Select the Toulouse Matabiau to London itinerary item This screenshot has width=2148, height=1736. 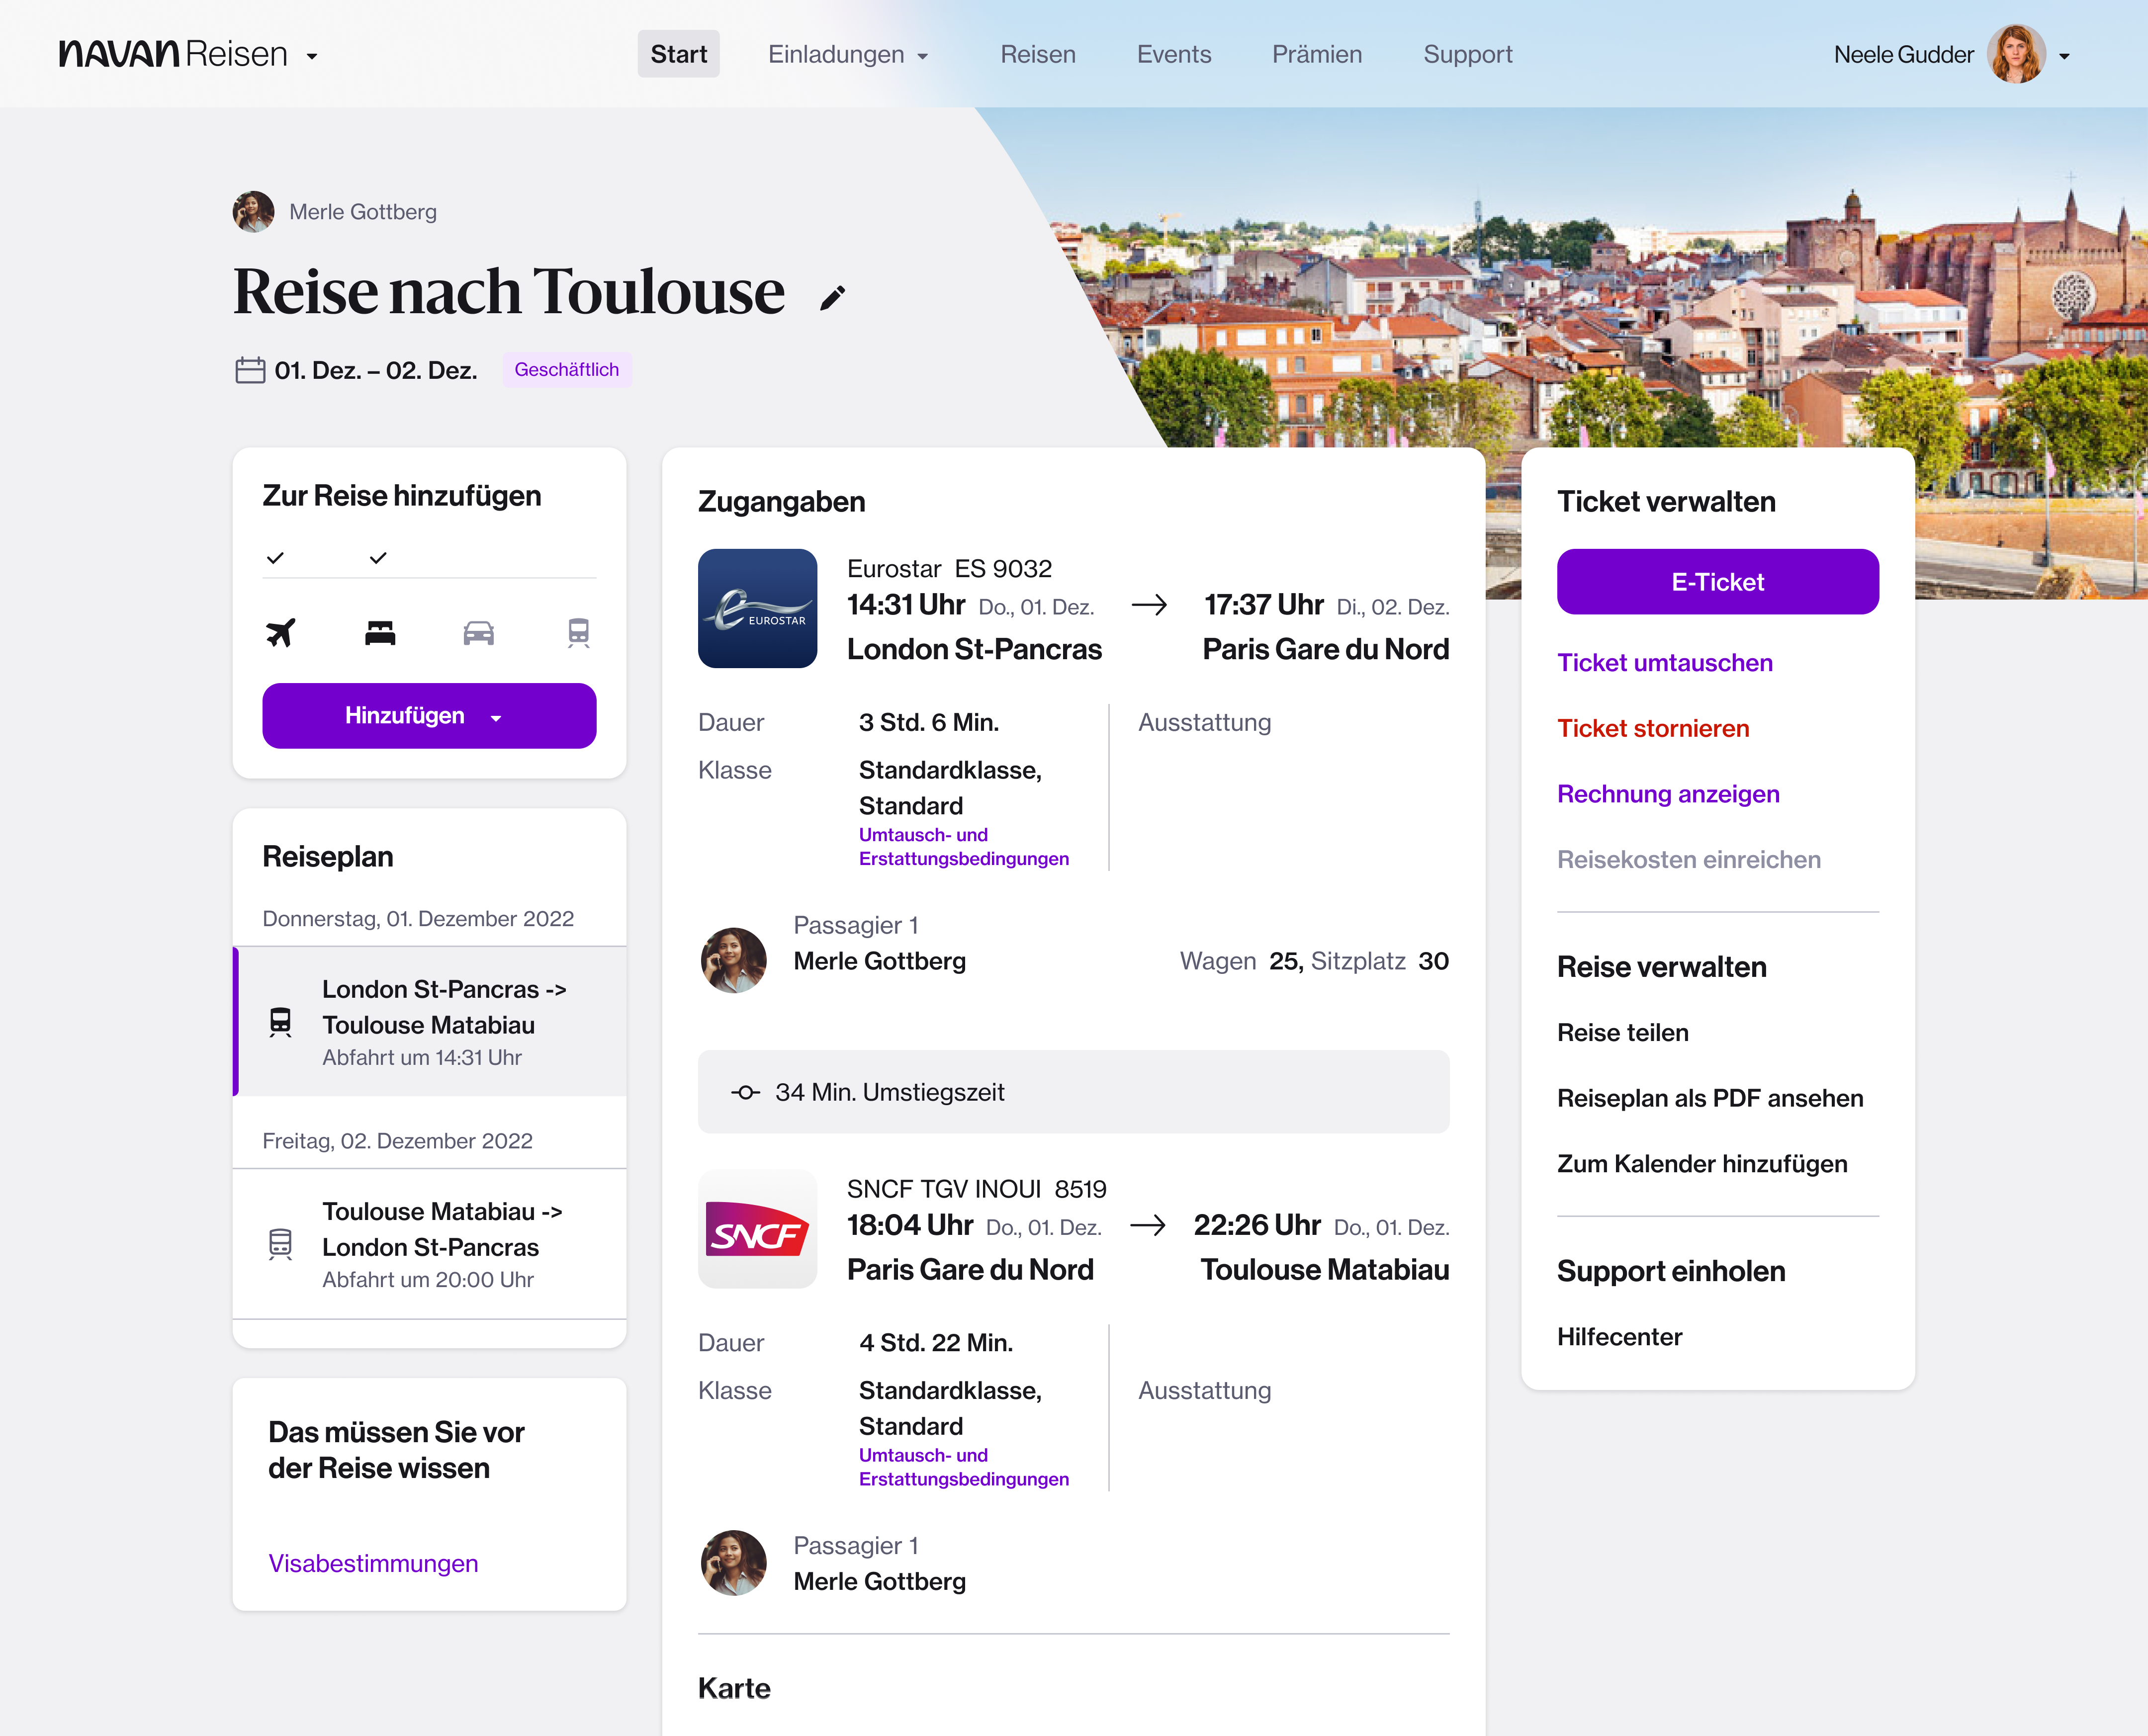pos(430,1244)
